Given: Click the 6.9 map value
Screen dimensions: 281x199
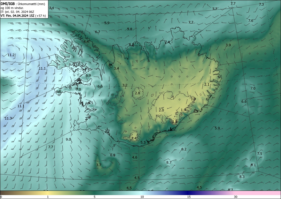Looking at the screenshot, I should click(88, 75).
